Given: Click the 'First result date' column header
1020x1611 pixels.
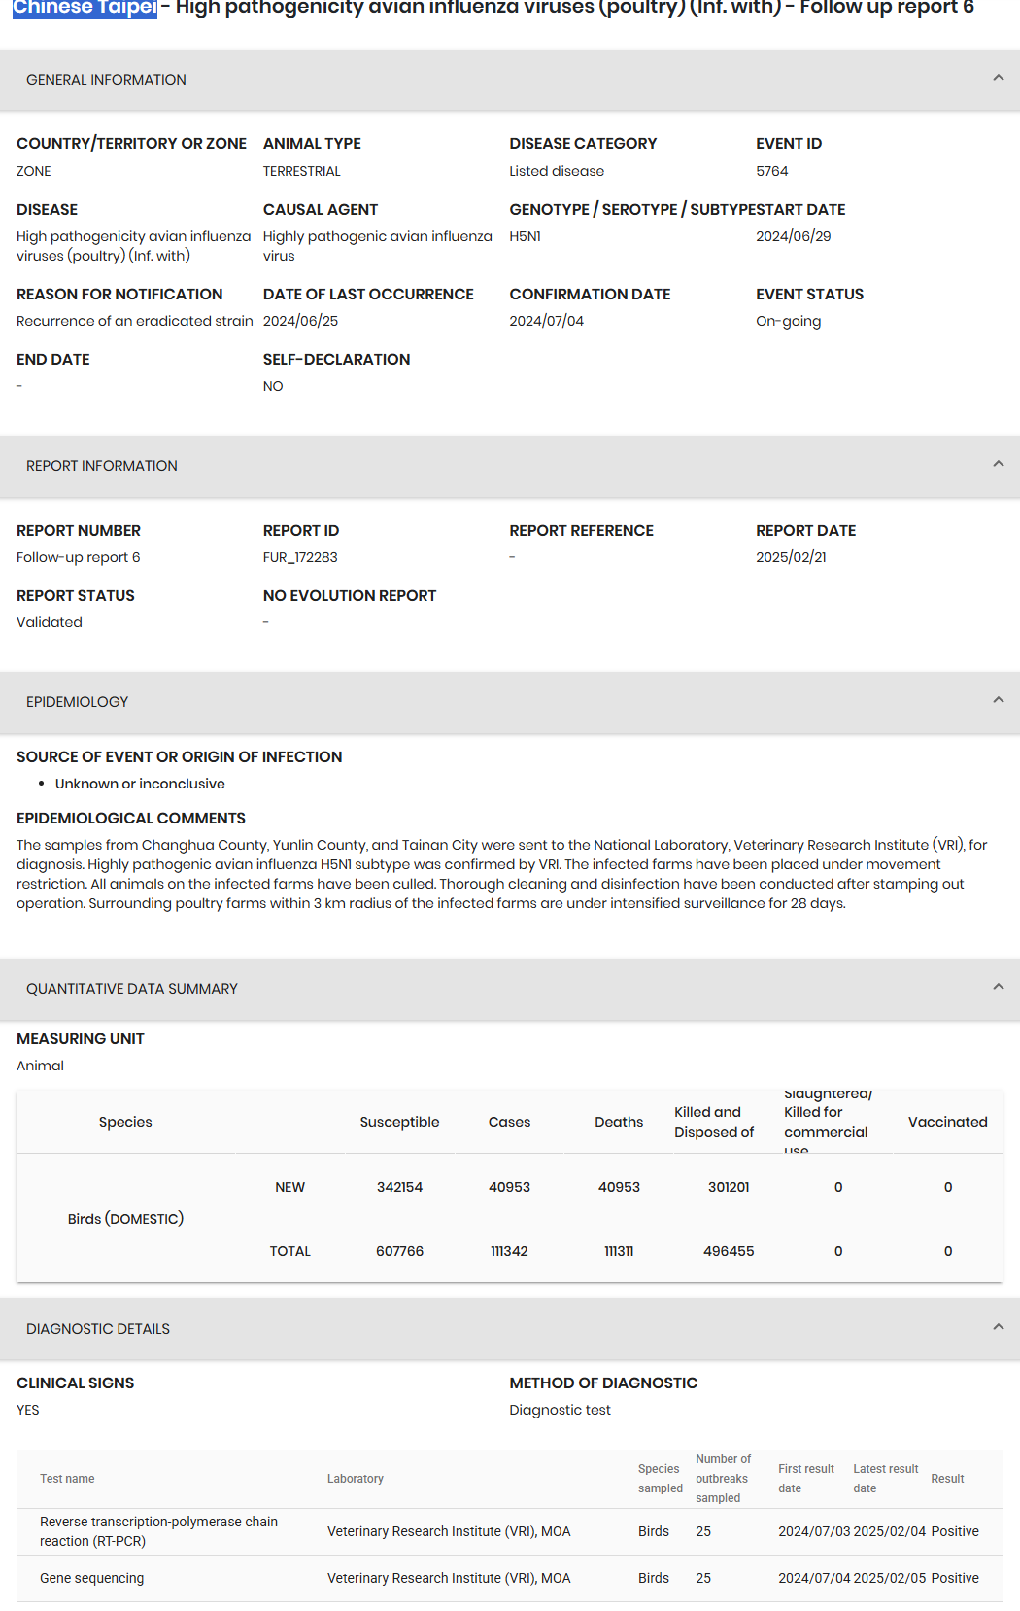Looking at the screenshot, I should point(806,1479).
